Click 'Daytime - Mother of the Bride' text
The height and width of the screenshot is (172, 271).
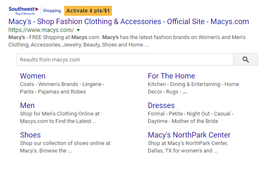[183, 121]
